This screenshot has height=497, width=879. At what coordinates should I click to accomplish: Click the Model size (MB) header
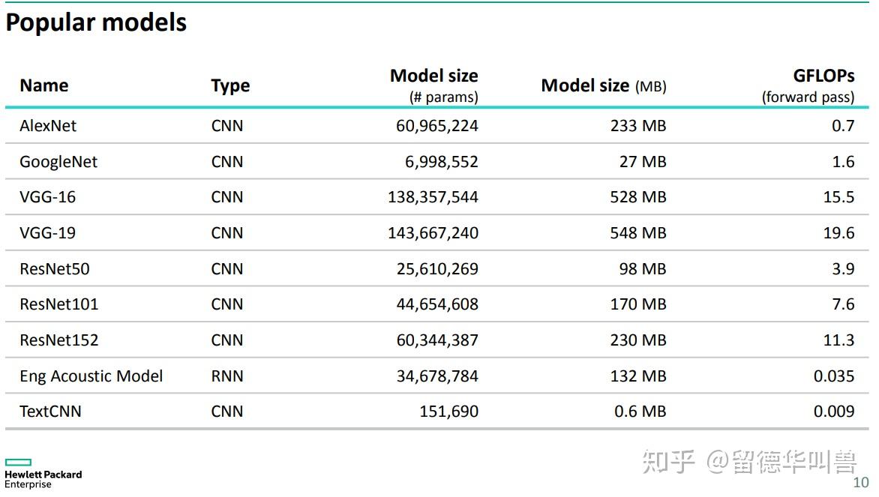coord(603,85)
